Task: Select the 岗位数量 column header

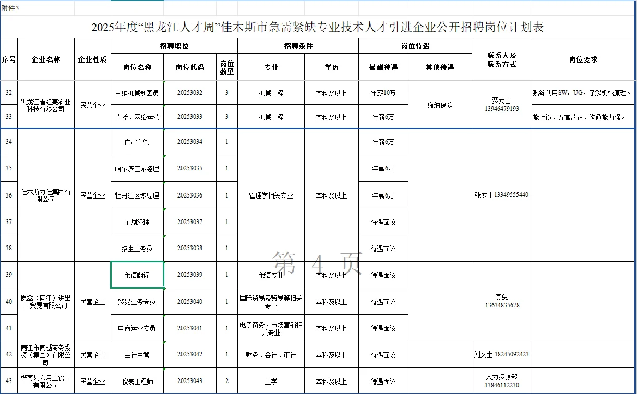Action: [x=227, y=67]
